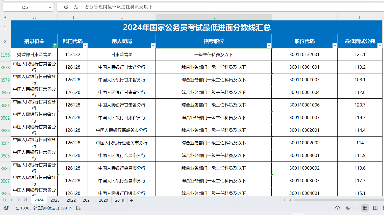This screenshot has width=384, height=215.
Task: Switch to the 2021 sheet tab
Action: (87, 200)
